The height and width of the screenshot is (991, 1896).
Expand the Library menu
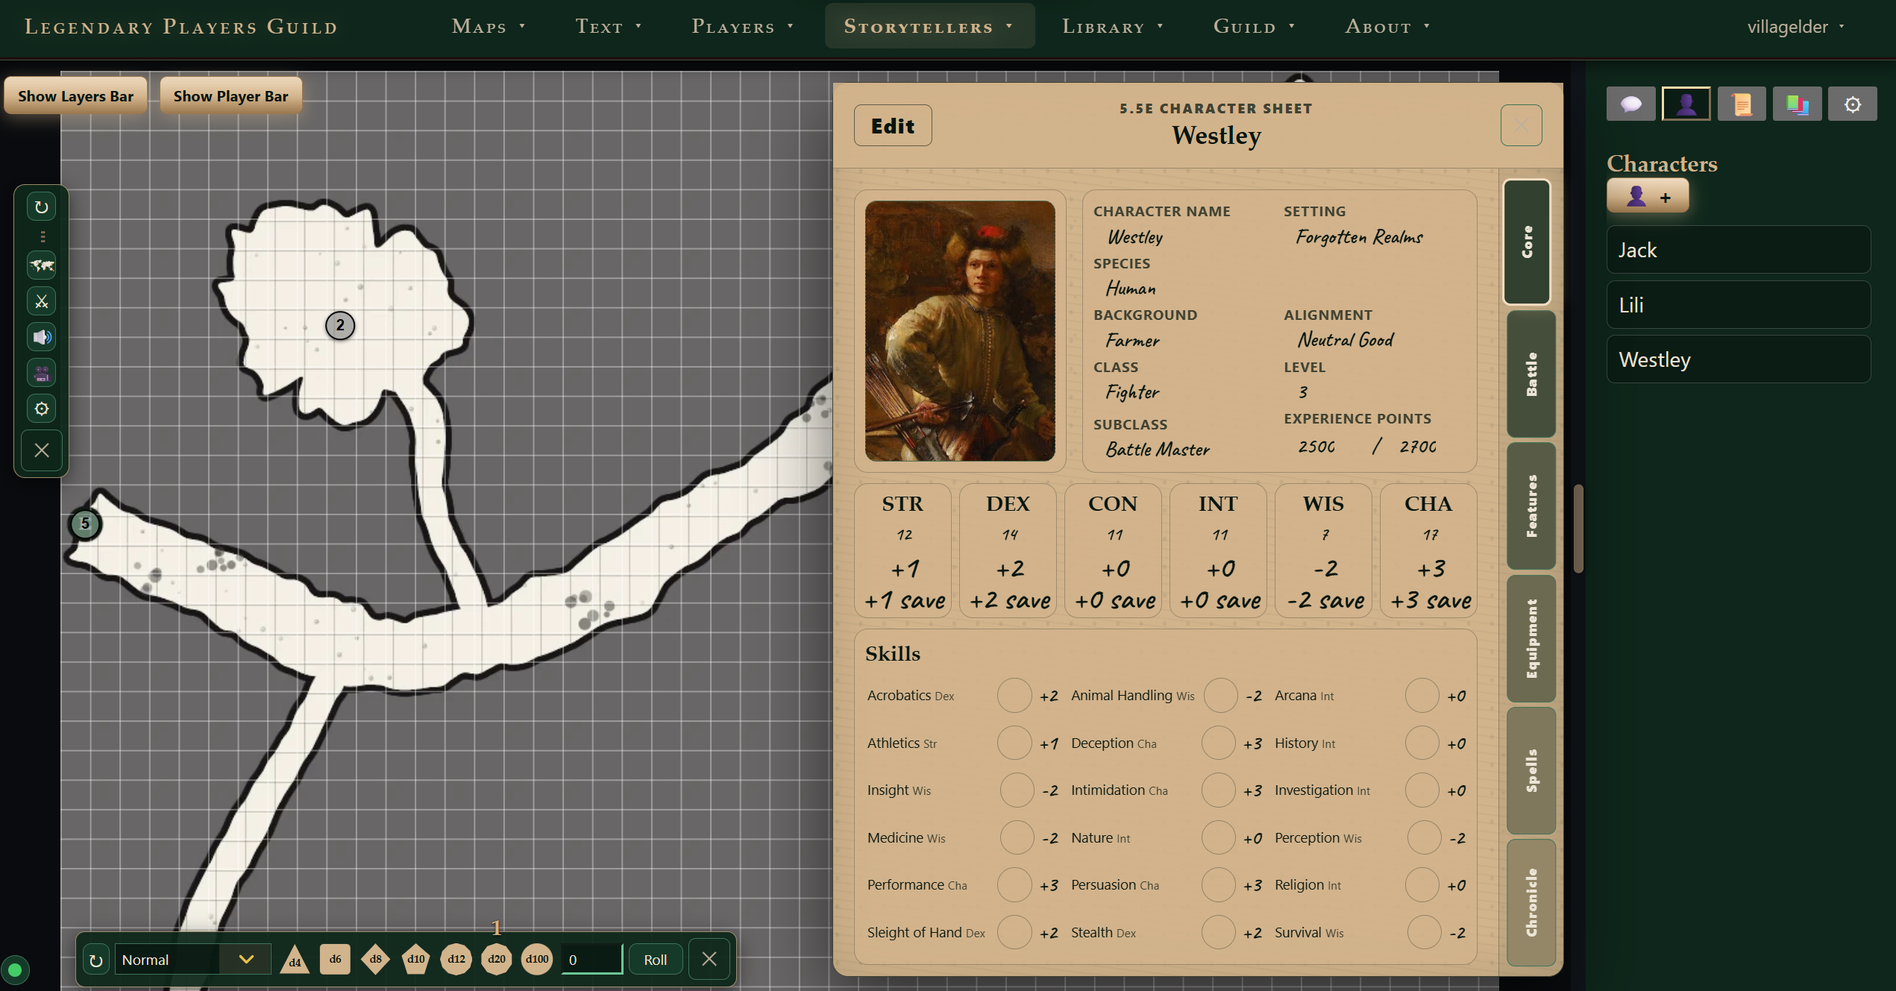tap(1113, 26)
